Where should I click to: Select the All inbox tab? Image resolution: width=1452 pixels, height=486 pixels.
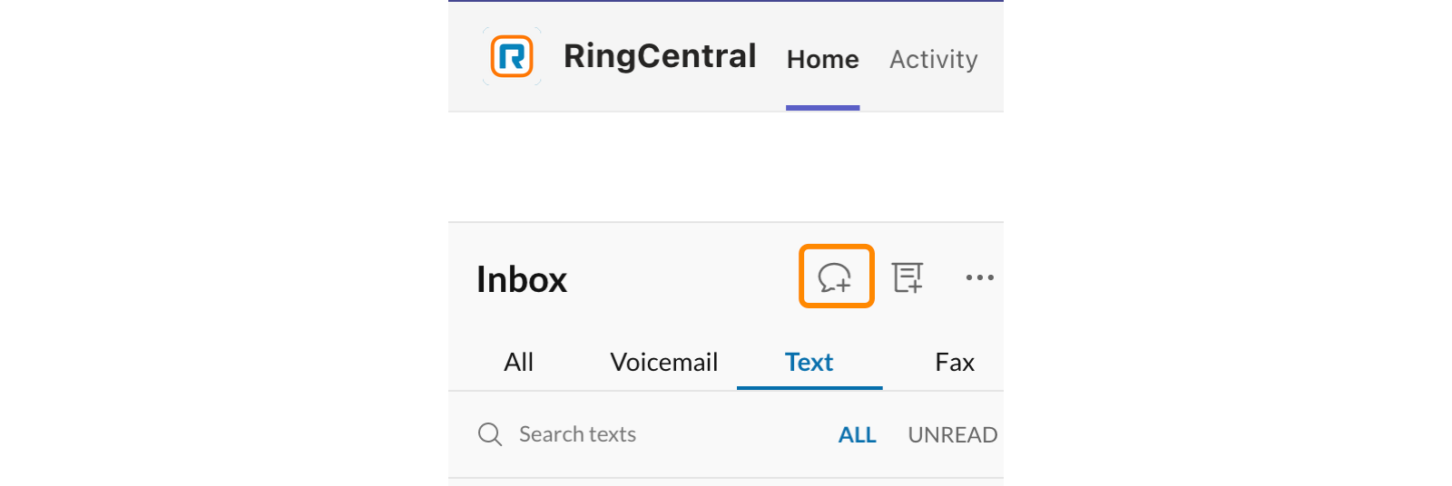click(519, 362)
